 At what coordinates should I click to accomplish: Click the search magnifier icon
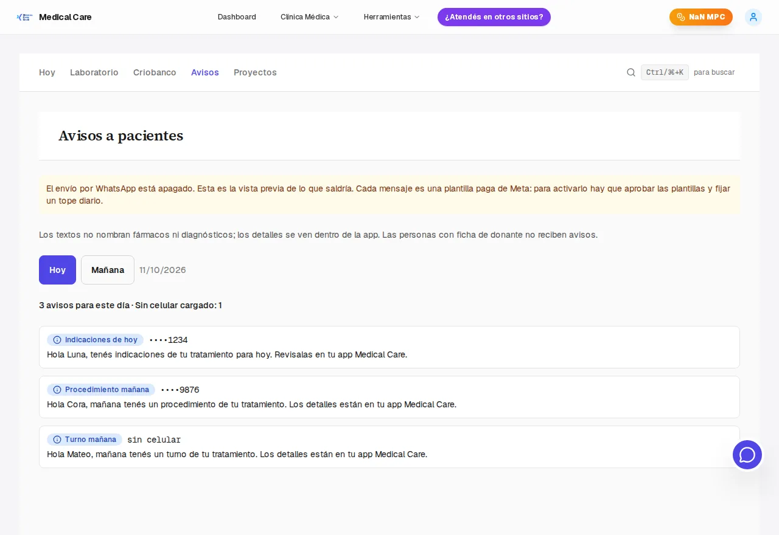coord(631,72)
